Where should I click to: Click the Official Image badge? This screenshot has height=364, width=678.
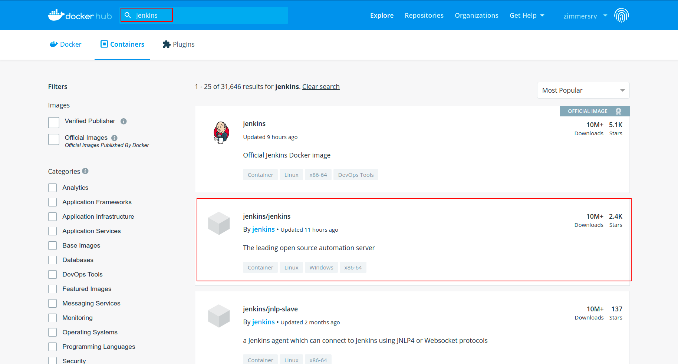[595, 111]
